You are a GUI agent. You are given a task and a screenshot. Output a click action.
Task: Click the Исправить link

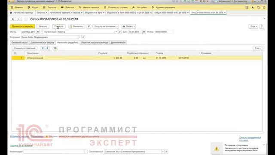tap(19, 136)
